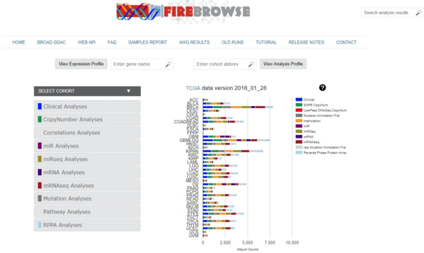Image resolution: width=424 pixels, height=253 pixels.
Task: Click the dark purple mRNA legend swatch
Action: (299, 137)
